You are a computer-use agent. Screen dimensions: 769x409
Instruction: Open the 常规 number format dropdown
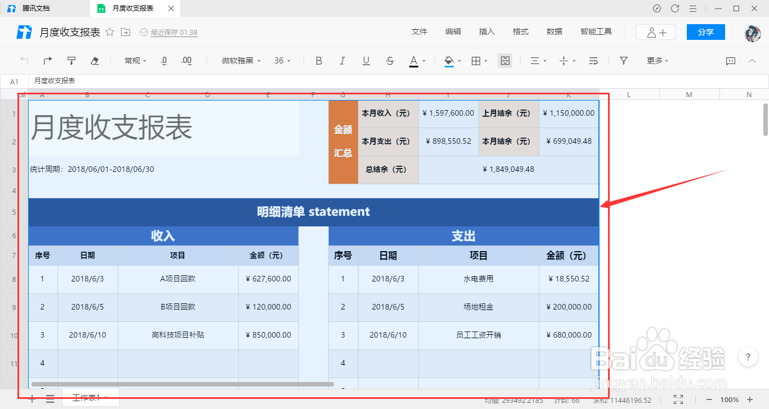[136, 61]
